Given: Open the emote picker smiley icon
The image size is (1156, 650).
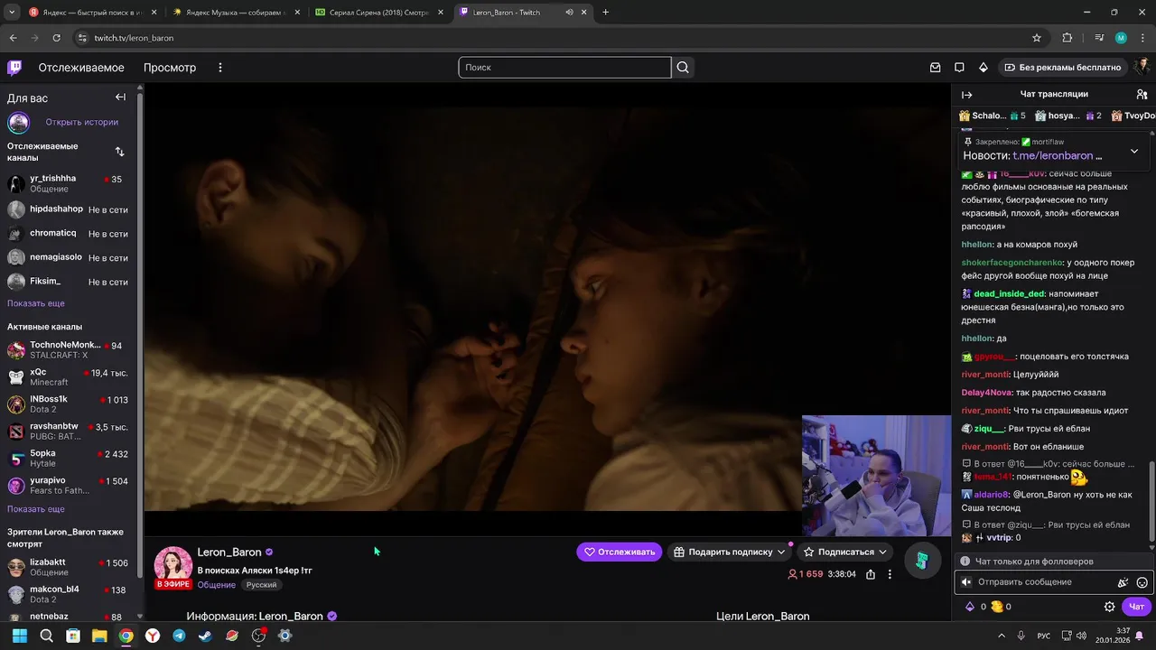Looking at the screenshot, I should pos(1142,583).
